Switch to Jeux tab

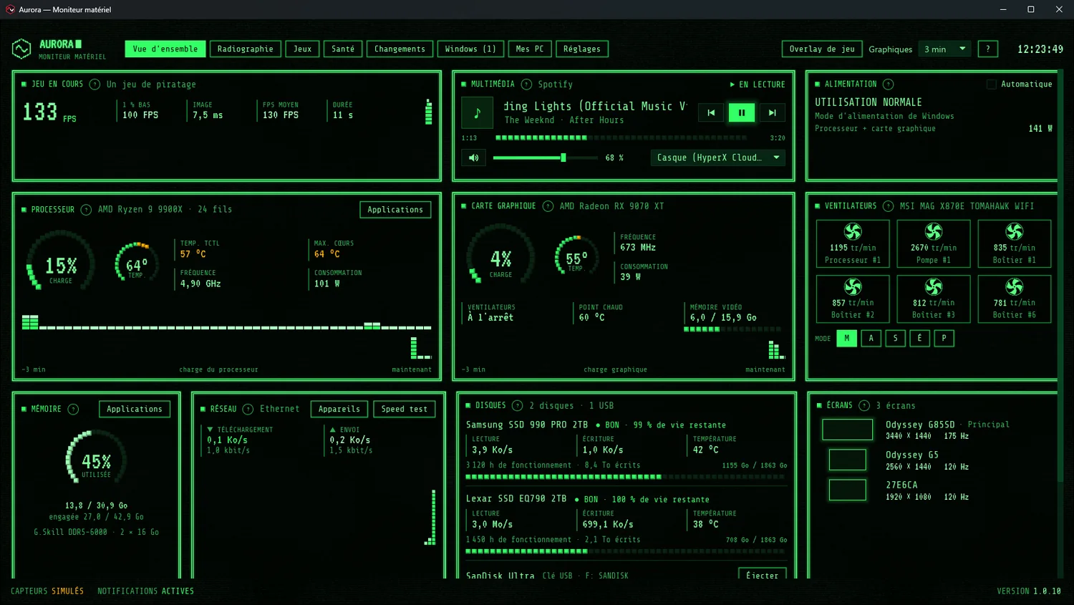pos(303,49)
